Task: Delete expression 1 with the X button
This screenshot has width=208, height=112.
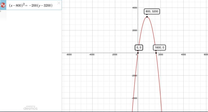Action: [x=59, y=3]
